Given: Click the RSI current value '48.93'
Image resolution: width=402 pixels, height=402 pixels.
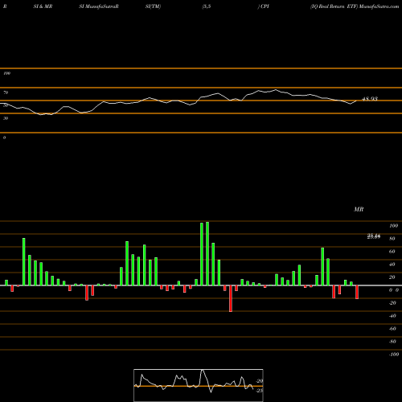Looking at the screenshot, I should point(370,99).
